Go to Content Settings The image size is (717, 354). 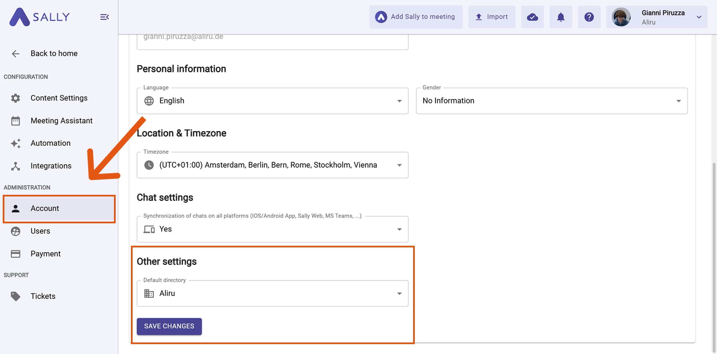coord(59,98)
